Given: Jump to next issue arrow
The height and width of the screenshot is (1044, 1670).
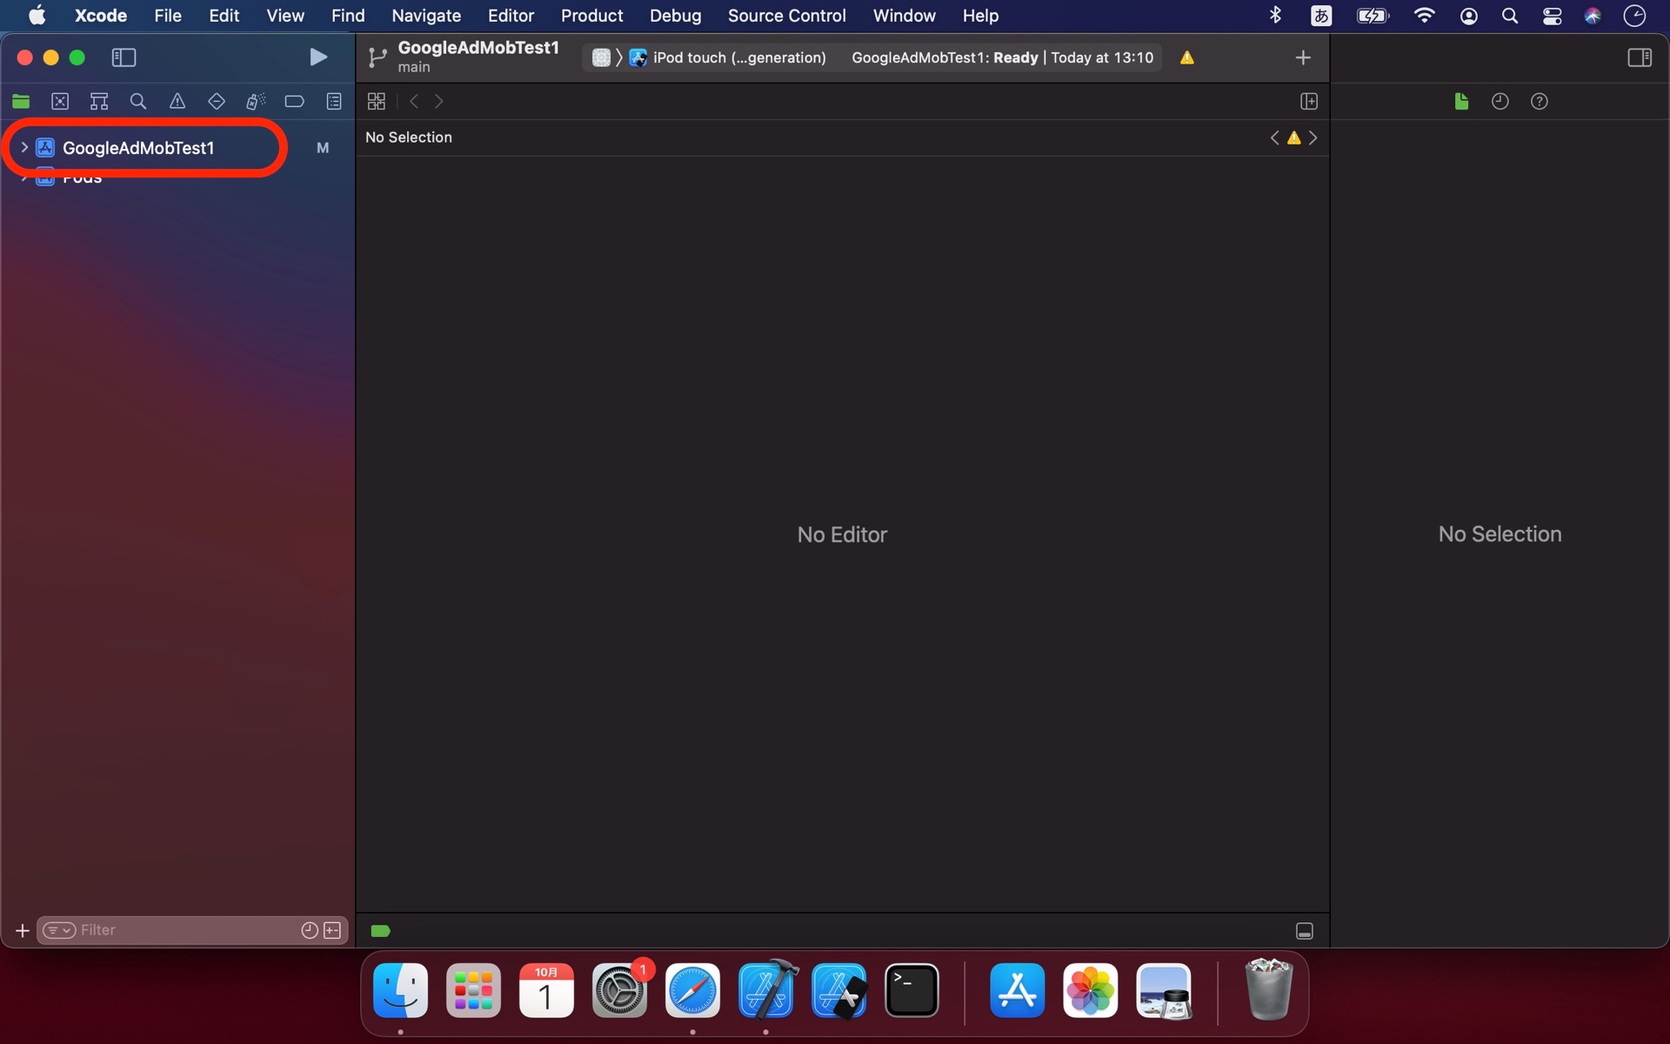Looking at the screenshot, I should coord(1313,137).
